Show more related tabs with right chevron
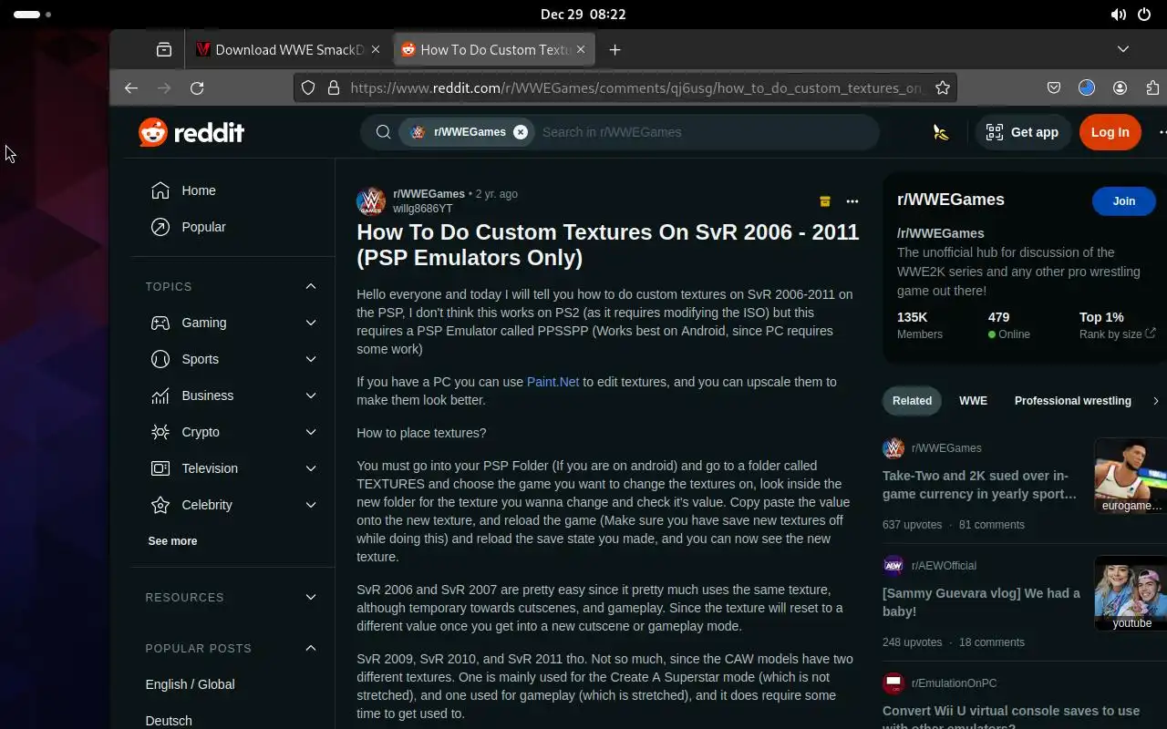Image resolution: width=1167 pixels, height=729 pixels. coord(1156,401)
